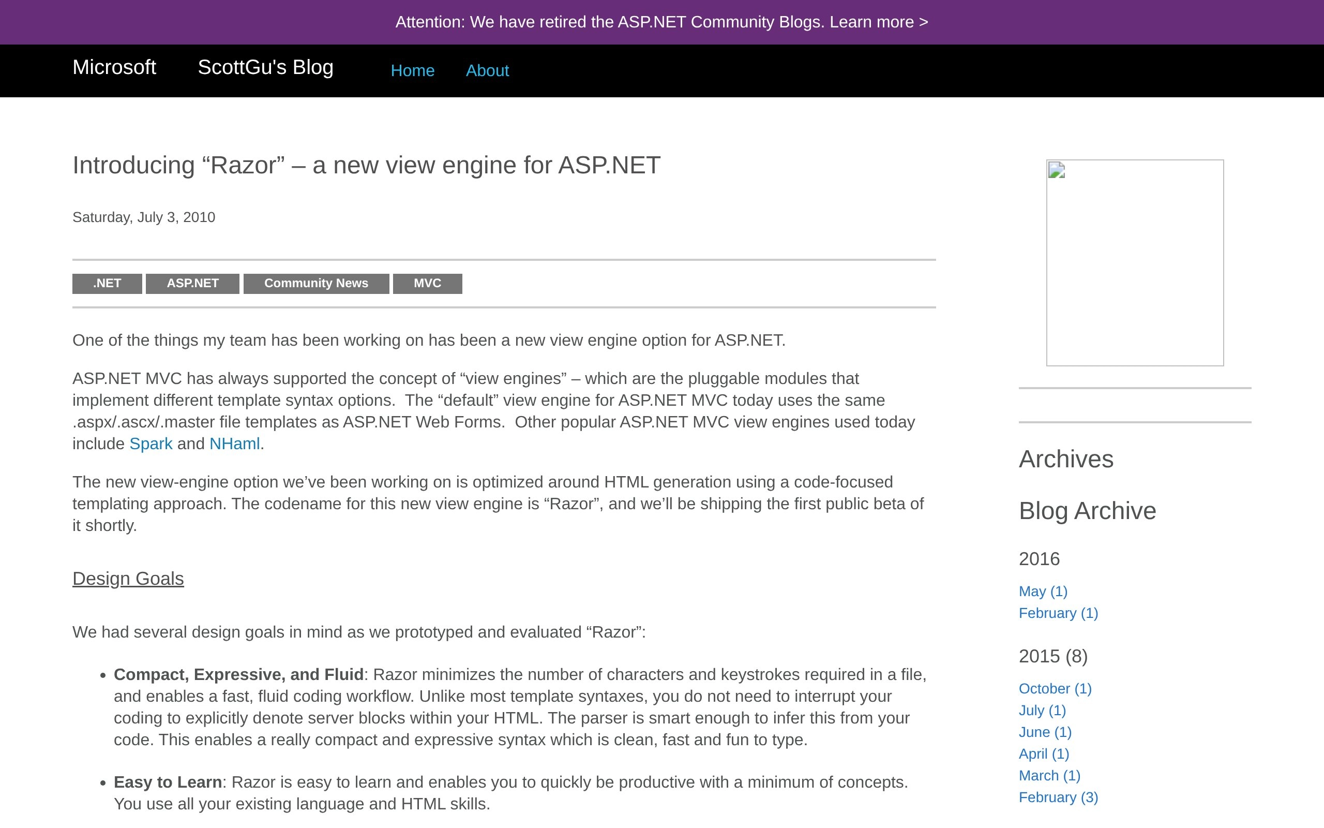Click the broken profile image in sidebar

[1135, 262]
